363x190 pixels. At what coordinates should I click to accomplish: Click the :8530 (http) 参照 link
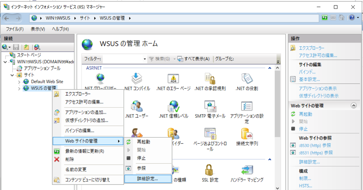tap(315, 145)
